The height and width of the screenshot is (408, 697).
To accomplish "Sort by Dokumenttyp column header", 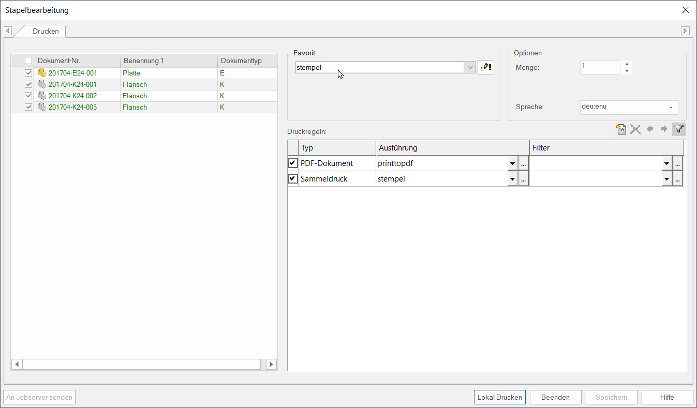I will [241, 61].
